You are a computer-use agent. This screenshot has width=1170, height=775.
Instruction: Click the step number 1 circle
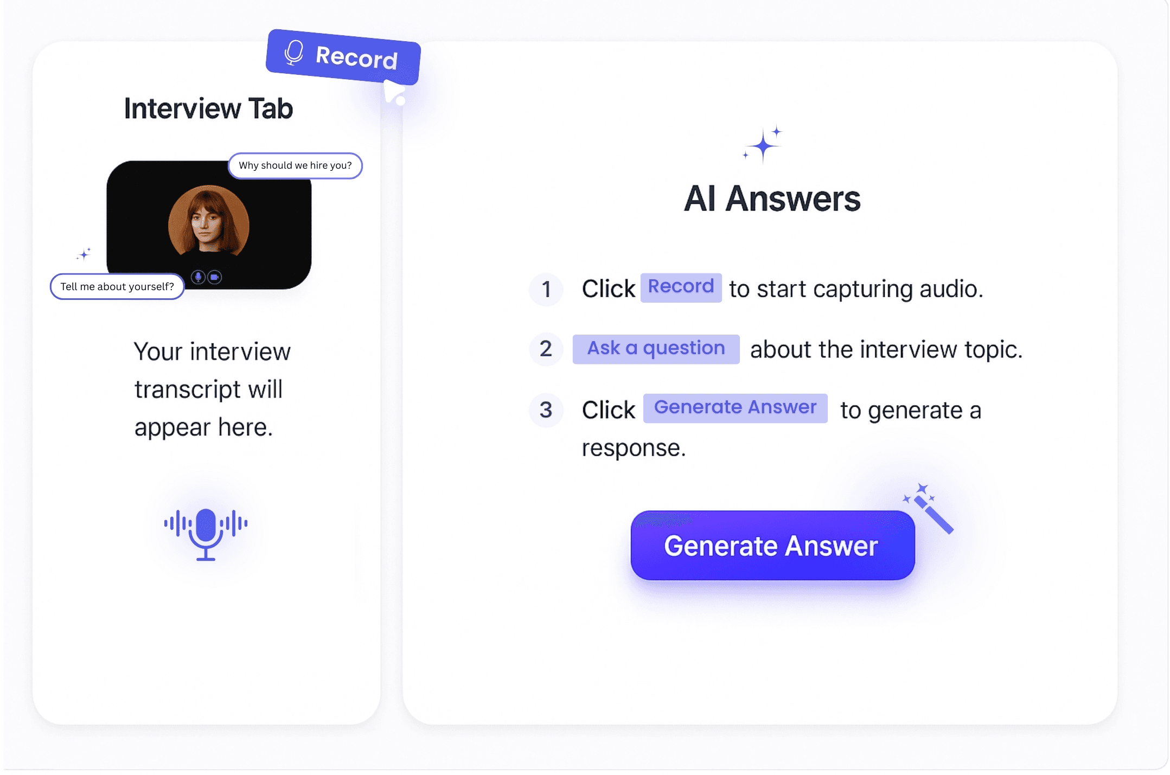pos(546,289)
